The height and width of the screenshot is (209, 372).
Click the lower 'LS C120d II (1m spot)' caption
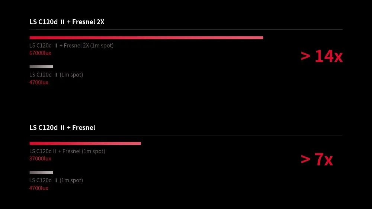tap(56, 180)
